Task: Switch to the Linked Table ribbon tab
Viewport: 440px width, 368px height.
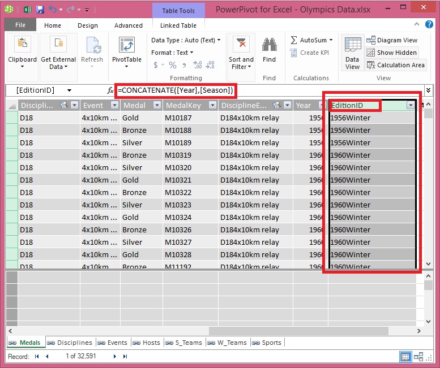Action: [x=178, y=25]
